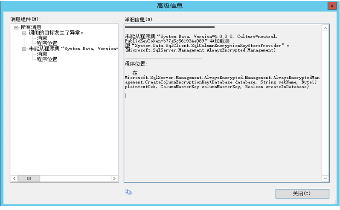Image resolution: width=340 pixels, height=210 pixels.
Task: Click the (Microsoft.SqlServer.Management.AlwaysEncrypted.Management) line
Action: point(201,50)
